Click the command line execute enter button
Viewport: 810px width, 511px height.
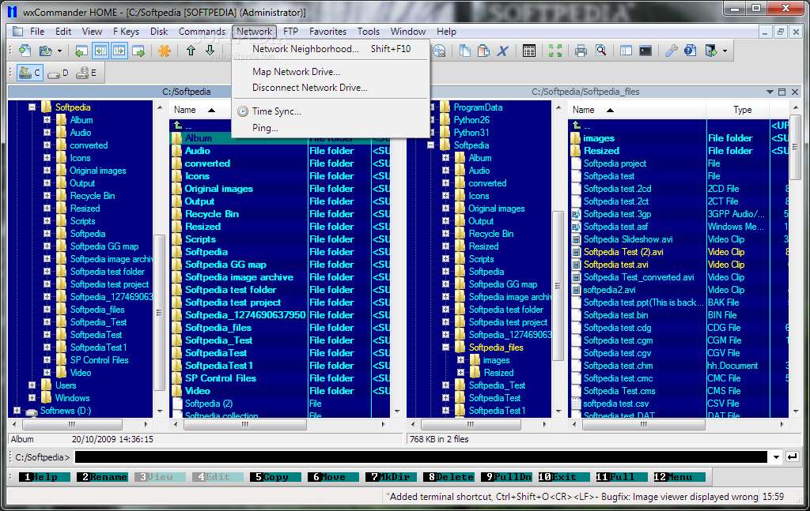coord(793,457)
